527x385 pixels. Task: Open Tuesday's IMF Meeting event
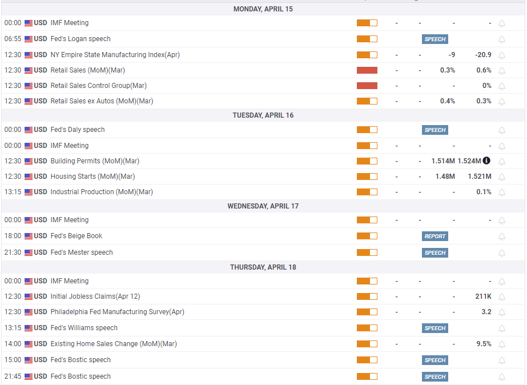[x=70, y=146]
